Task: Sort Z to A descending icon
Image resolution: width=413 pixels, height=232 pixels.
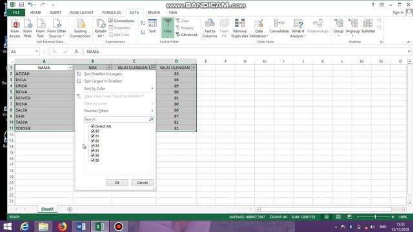Action: (143, 32)
